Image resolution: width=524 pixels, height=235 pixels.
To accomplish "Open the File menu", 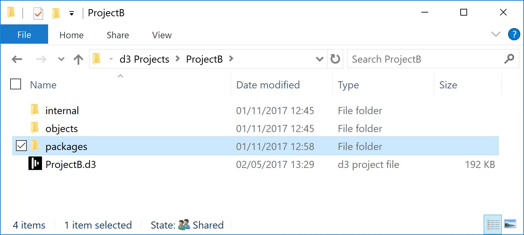I will click(x=24, y=34).
